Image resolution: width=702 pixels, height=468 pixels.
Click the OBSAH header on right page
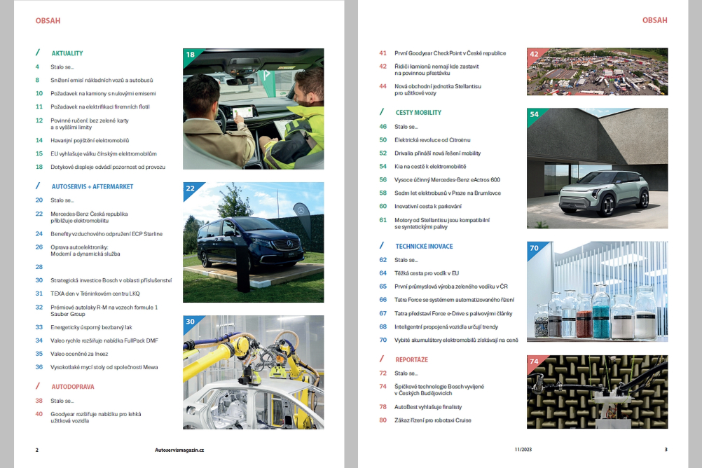(655, 20)
